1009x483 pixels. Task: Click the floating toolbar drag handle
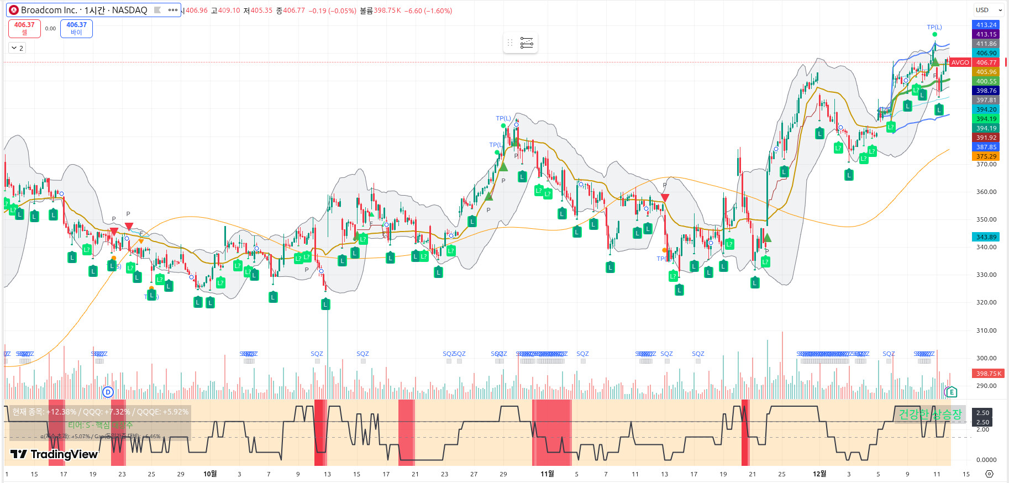[x=510, y=43]
